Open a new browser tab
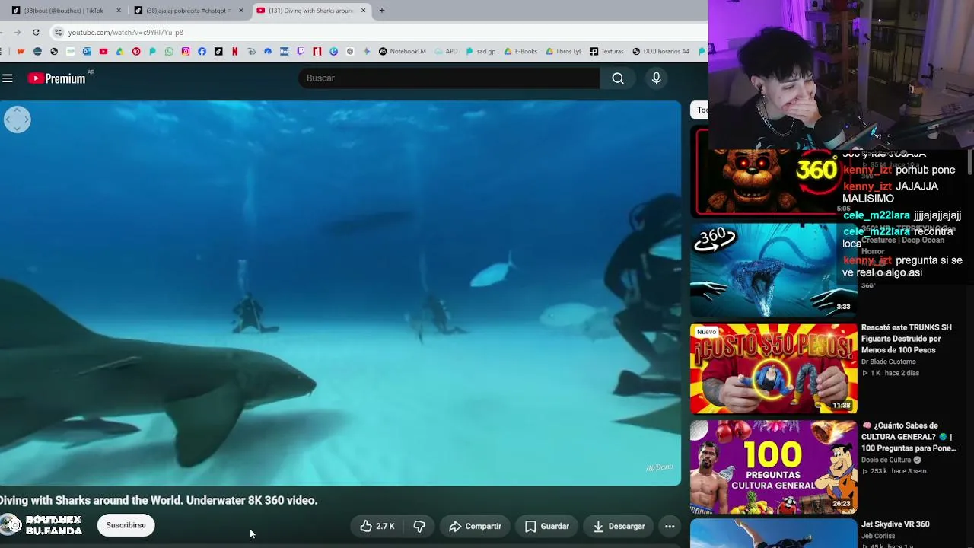This screenshot has height=548, width=974. (x=382, y=11)
